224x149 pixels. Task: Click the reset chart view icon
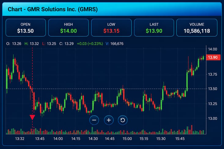123,120
